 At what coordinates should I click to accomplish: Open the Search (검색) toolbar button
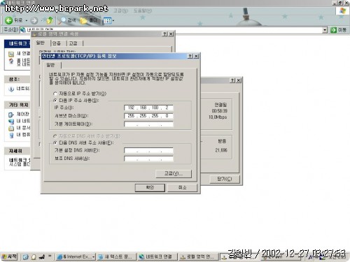[67, 20]
